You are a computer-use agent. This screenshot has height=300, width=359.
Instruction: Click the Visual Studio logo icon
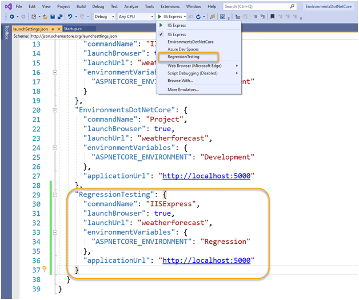pyautogui.click(x=7, y=6)
